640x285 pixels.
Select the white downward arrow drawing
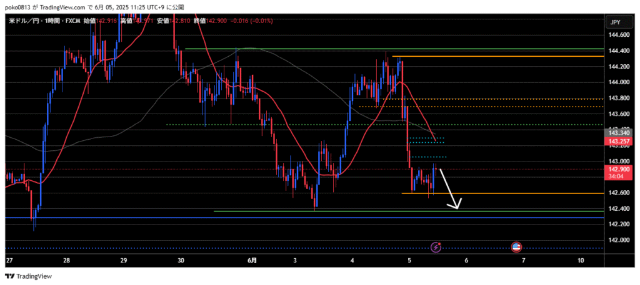coord(450,187)
